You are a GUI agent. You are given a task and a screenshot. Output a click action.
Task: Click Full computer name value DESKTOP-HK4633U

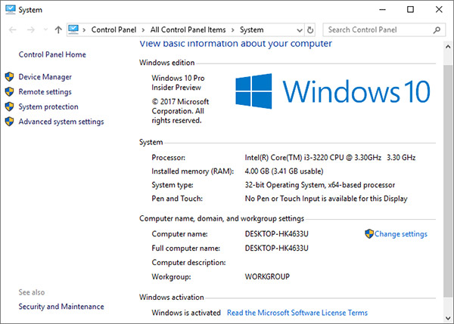[x=276, y=248]
